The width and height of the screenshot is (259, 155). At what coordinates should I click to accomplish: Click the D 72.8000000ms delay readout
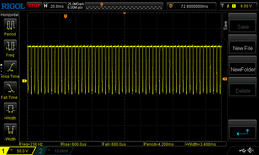tap(191, 6)
